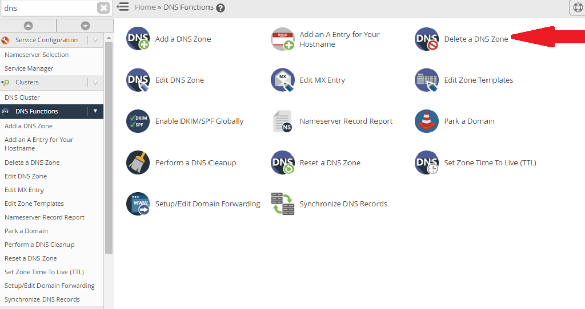Collapse the DNS Functions sidebar section

pyautogui.click(x=95, y=111)
